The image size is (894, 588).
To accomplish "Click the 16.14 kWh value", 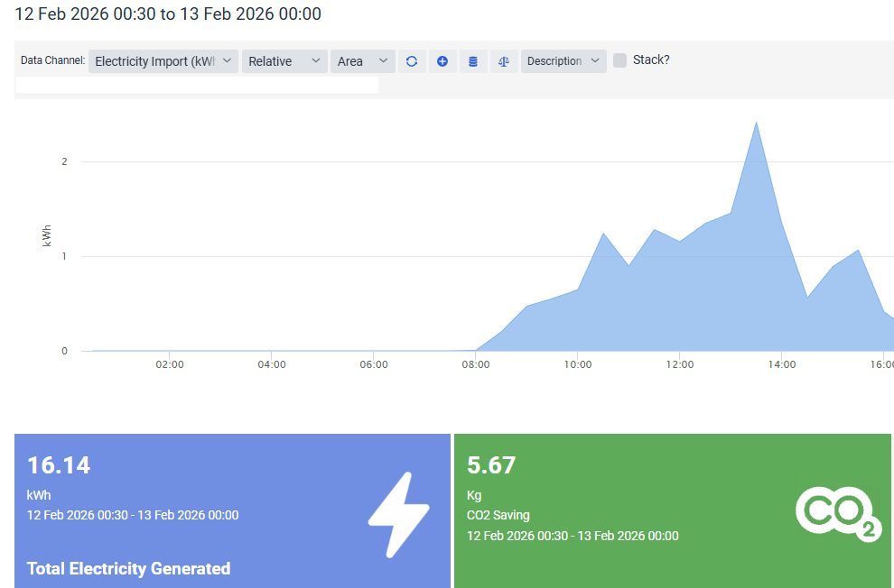I will pyautogui.click(x=59, y=465).
